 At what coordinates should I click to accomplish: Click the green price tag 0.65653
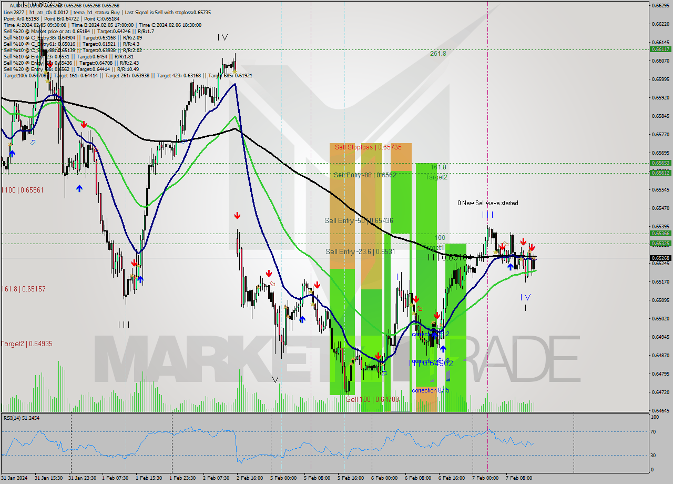660,163
